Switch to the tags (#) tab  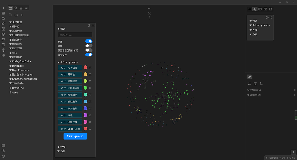pos(26,8)
